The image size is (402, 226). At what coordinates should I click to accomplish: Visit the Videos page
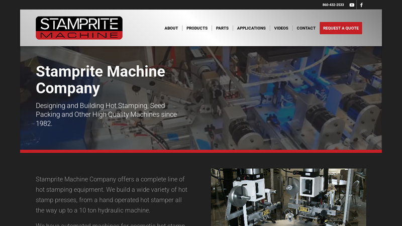pyautogui.click(x=281, y=28)
